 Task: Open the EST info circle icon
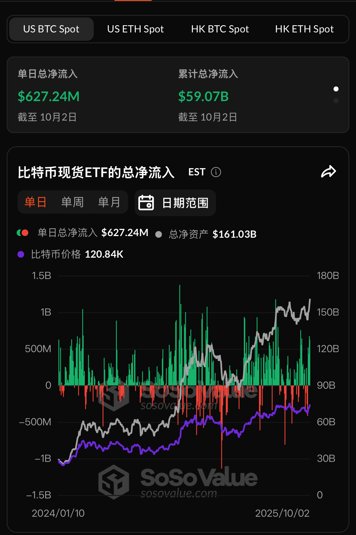216,172
